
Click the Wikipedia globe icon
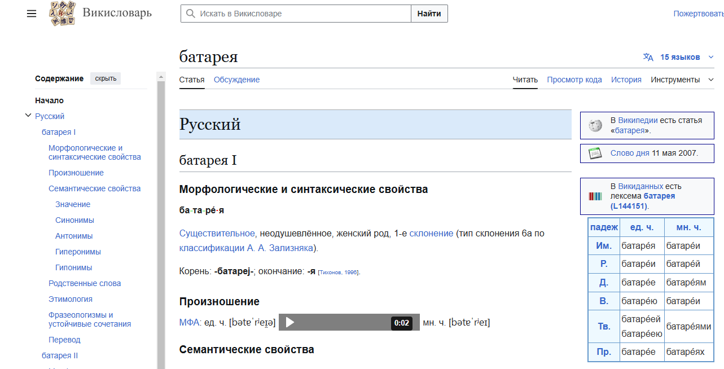595,125
